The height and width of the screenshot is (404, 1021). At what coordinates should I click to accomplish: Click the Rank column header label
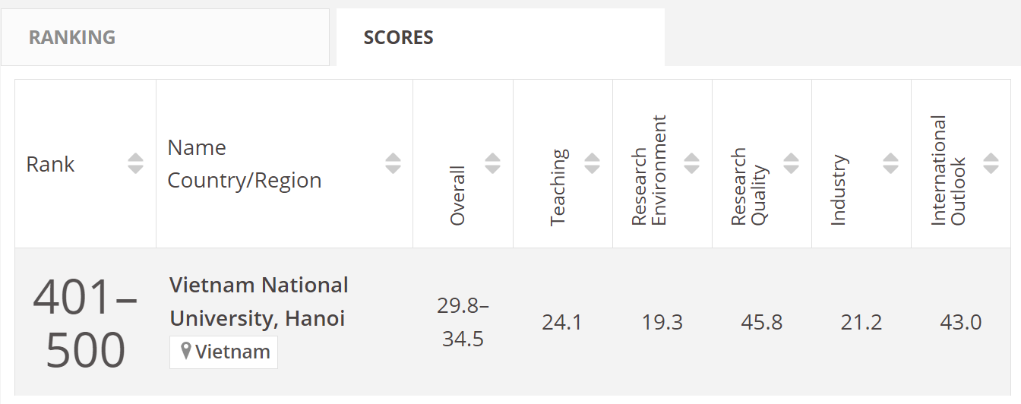pyautogui.click(x=50, y=164)
